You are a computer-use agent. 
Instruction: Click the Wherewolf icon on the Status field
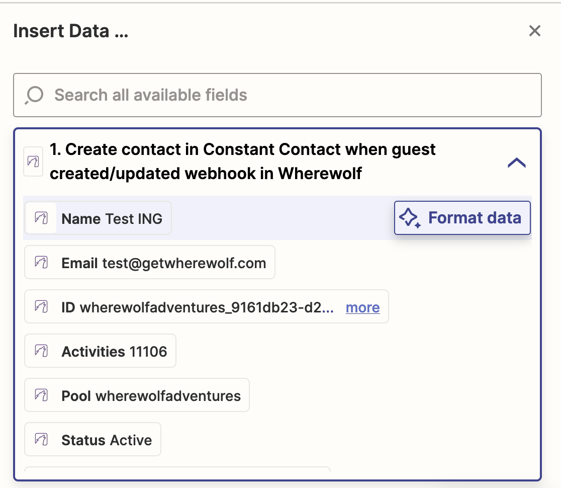pos(41,440)
